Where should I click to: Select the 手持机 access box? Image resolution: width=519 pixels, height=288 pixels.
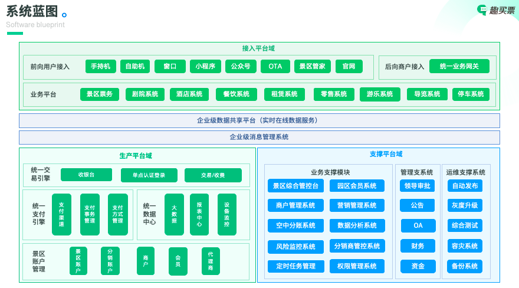(x=100, y=67)
